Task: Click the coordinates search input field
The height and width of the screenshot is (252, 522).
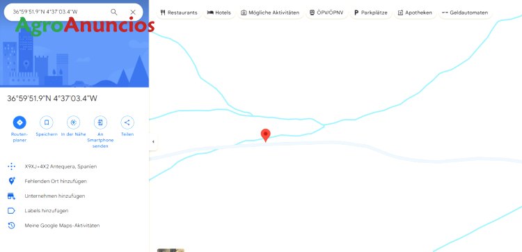Action: (x=59, y=13)
